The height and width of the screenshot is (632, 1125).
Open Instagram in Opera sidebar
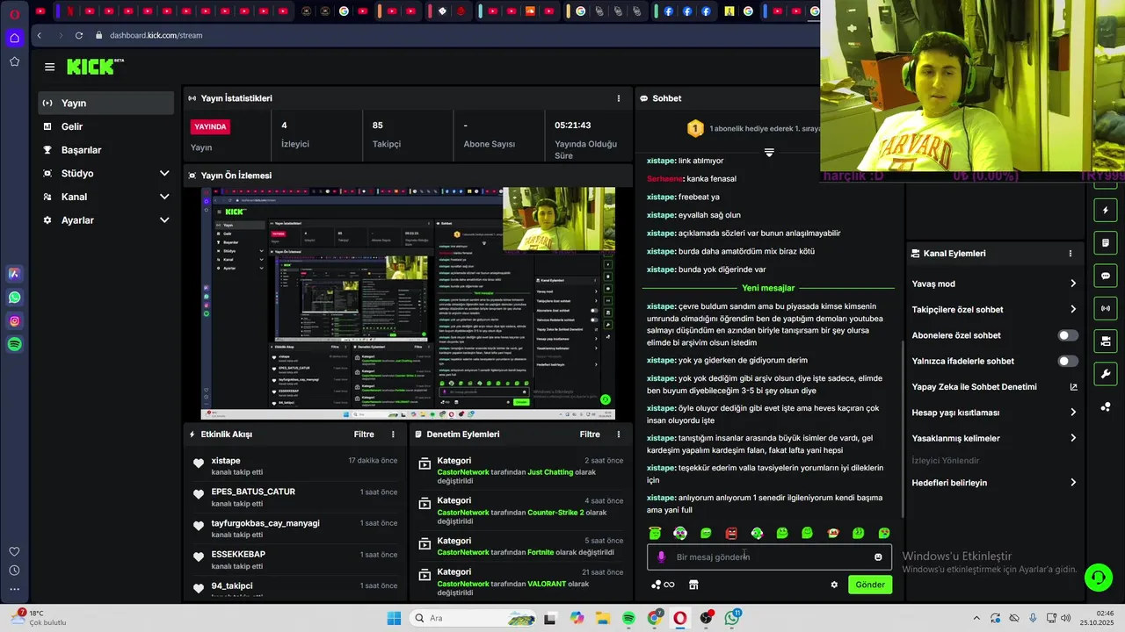point(14,321)
